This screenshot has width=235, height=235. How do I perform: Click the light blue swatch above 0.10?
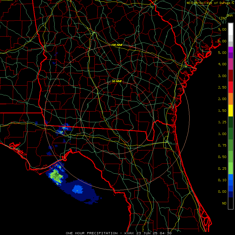click(x=231, y=177)
